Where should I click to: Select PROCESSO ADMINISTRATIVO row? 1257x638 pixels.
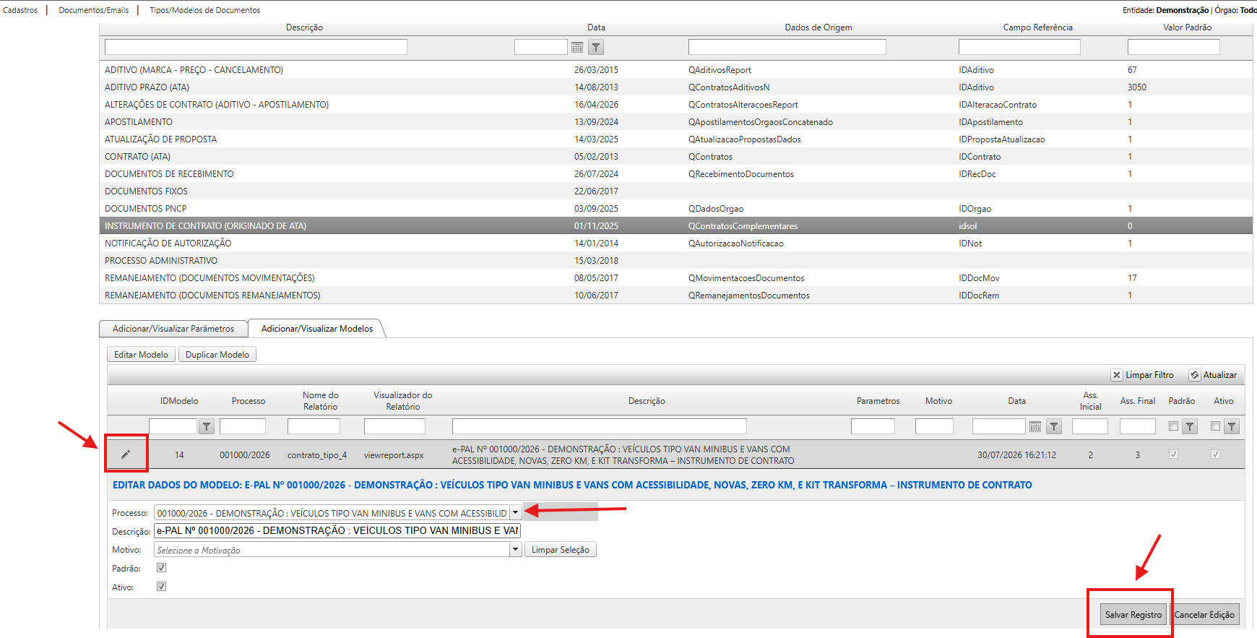click(x=675, y=261)
